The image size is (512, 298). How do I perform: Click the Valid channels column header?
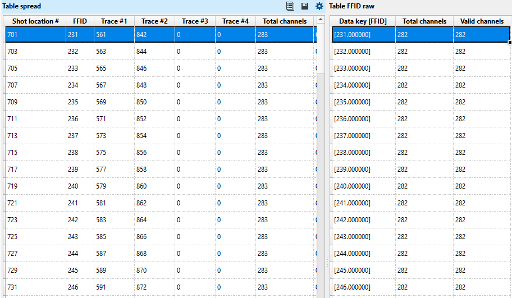pos(482,21)
